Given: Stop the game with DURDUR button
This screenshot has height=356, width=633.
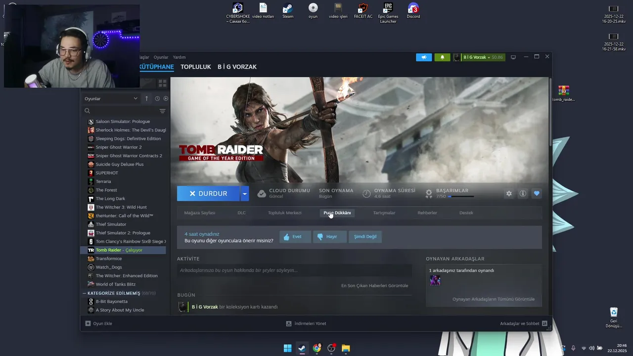Looking at the screenshot, I should (209, 193).
